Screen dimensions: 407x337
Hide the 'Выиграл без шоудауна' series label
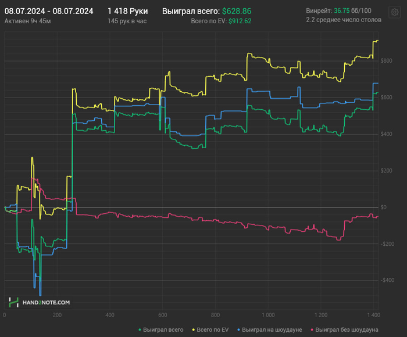point(347,329)
